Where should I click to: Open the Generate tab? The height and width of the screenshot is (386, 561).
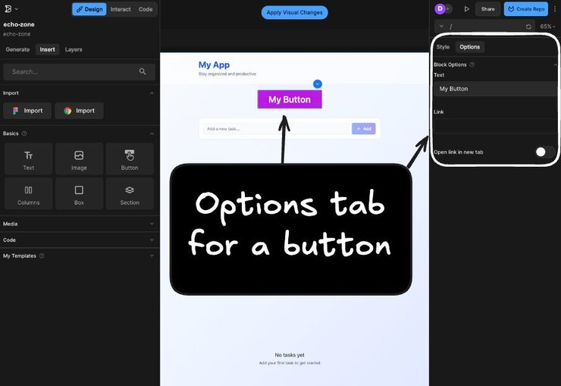click(17, 49)
